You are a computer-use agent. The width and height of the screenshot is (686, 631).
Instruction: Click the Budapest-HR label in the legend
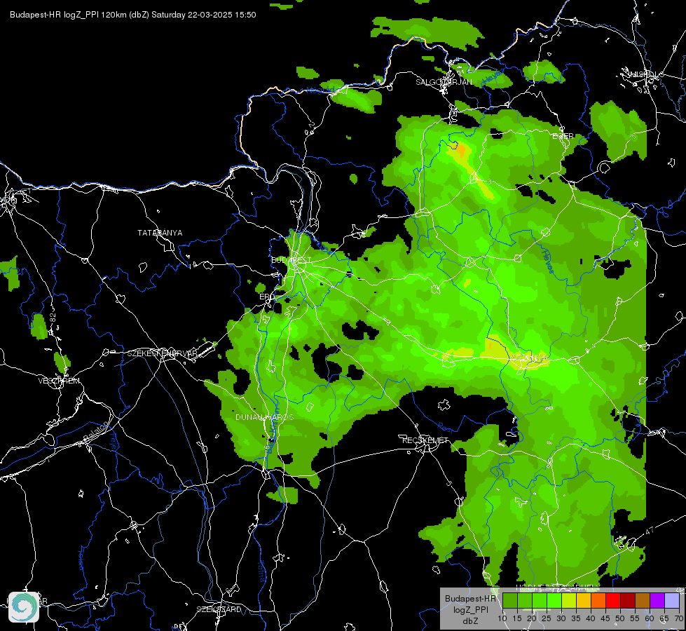(x=470, y=598)
